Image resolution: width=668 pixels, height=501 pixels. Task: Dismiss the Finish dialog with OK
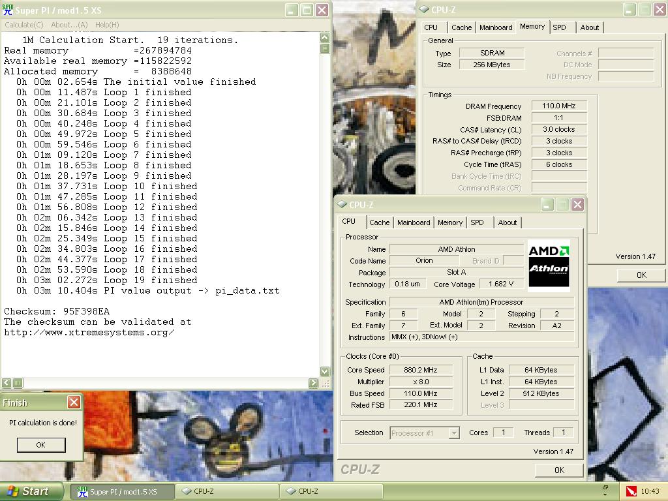[x=41, y=445]
